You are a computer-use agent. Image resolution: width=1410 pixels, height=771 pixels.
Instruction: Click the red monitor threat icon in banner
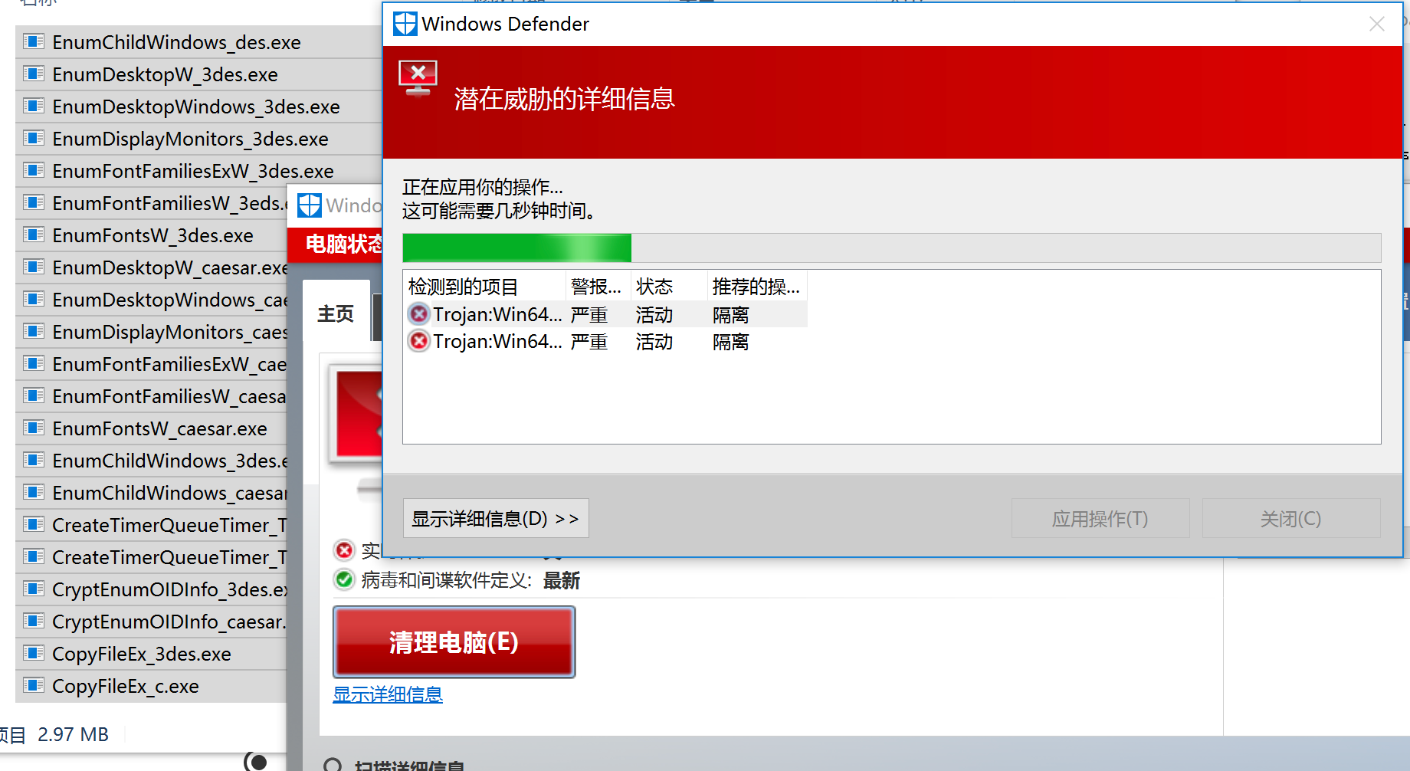pyautogui.click(x=418, y=78)
